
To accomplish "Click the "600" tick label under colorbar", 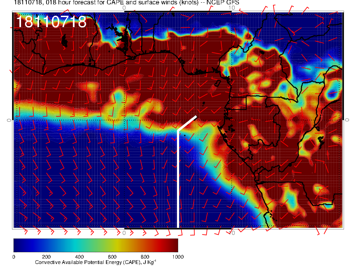I will (112, 257).
